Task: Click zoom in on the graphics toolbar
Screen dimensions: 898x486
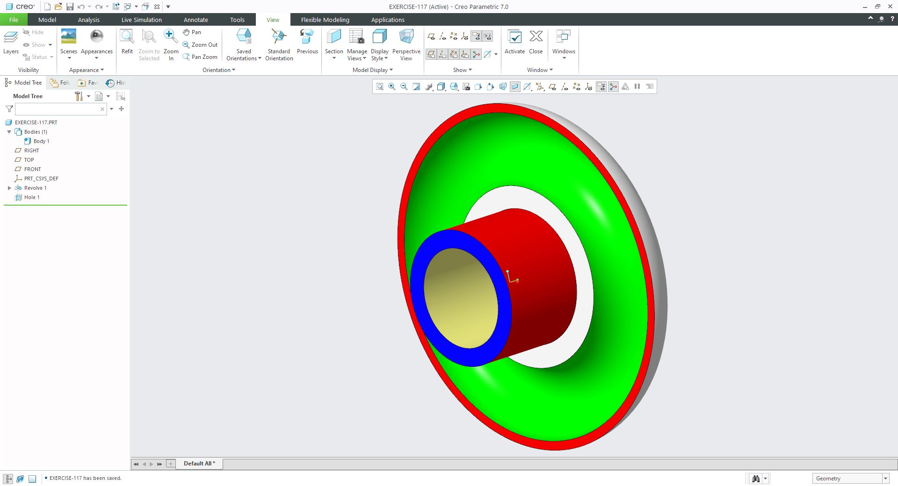Action: click(x=392, y=86)
